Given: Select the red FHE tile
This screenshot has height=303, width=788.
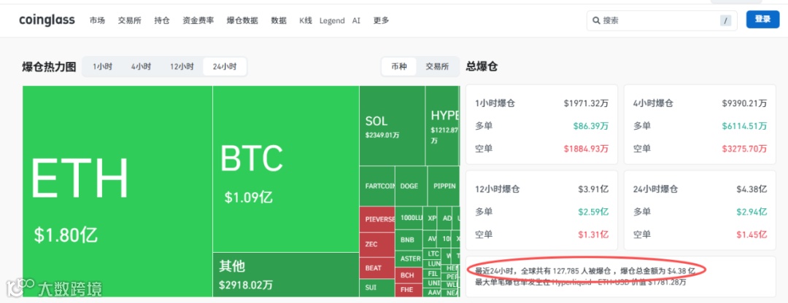Looking at the screenshot, I should pyautogui.click(x=409, y=290).
